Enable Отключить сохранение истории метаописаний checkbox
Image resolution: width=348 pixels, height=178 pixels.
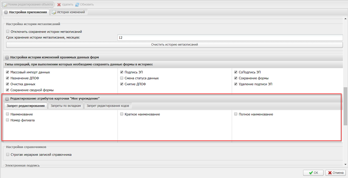click(x=8, y=31)
